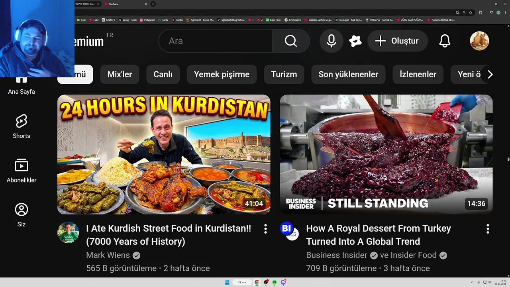
Task: Start voice search with the microphone icon
Action: [x=331, y=41]
